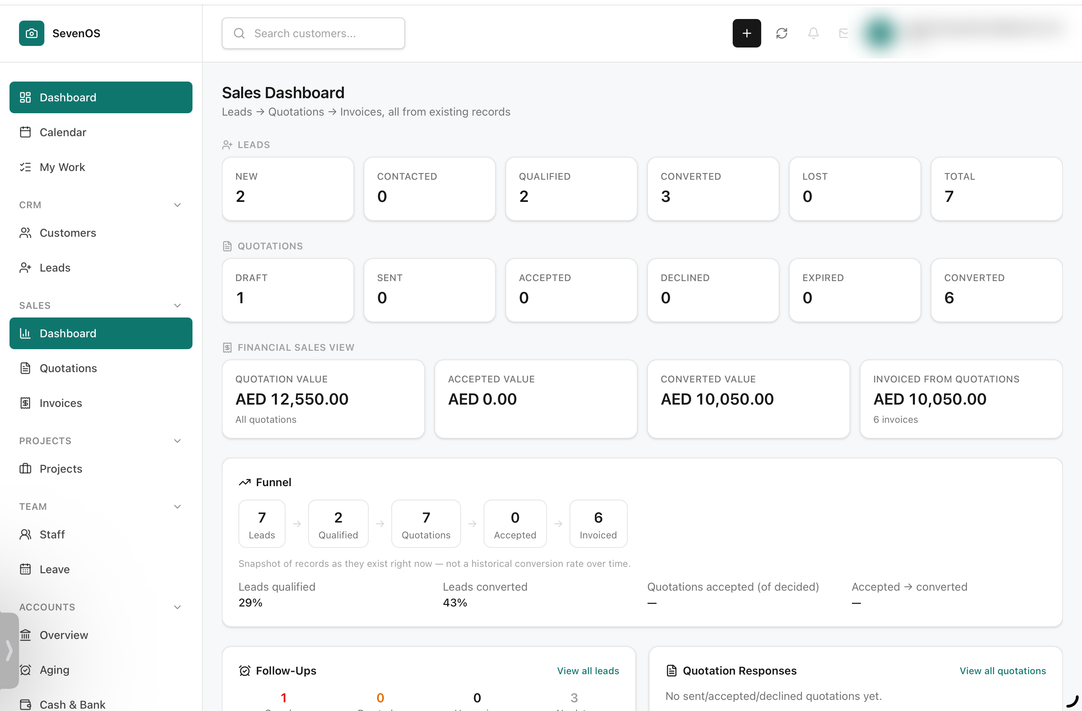Click the CONVERTED quotations card

[996, 290]
